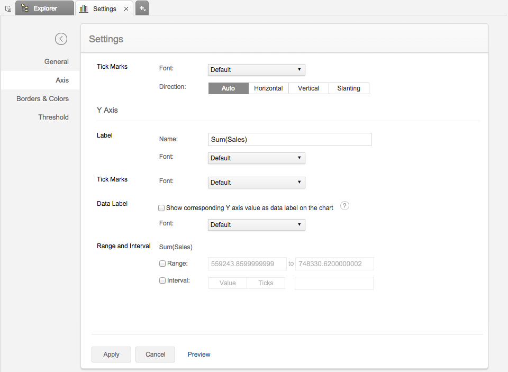Open Y axis Label font dropdown
The height and width of the screenshot is (372, 508).
(256, 158)
